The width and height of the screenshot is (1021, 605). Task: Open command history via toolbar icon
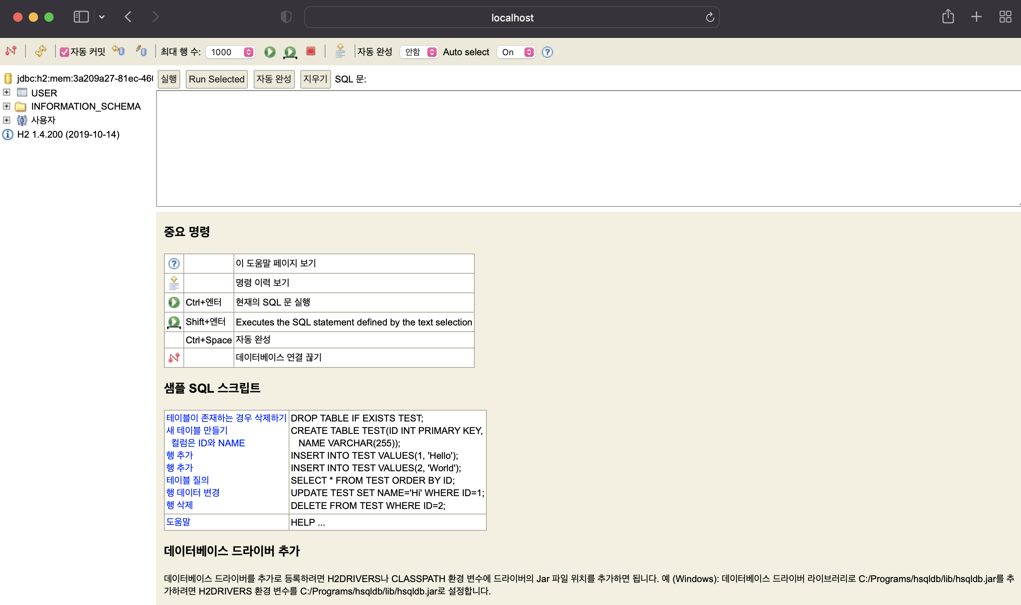tap(340, 51)
